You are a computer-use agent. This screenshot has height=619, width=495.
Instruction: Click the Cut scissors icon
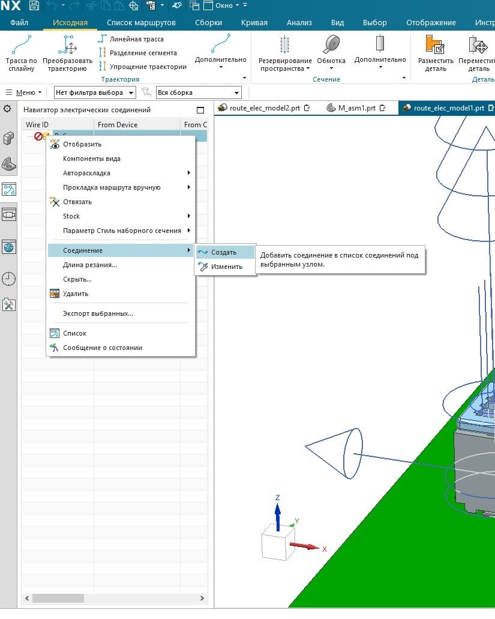point(92,5)
